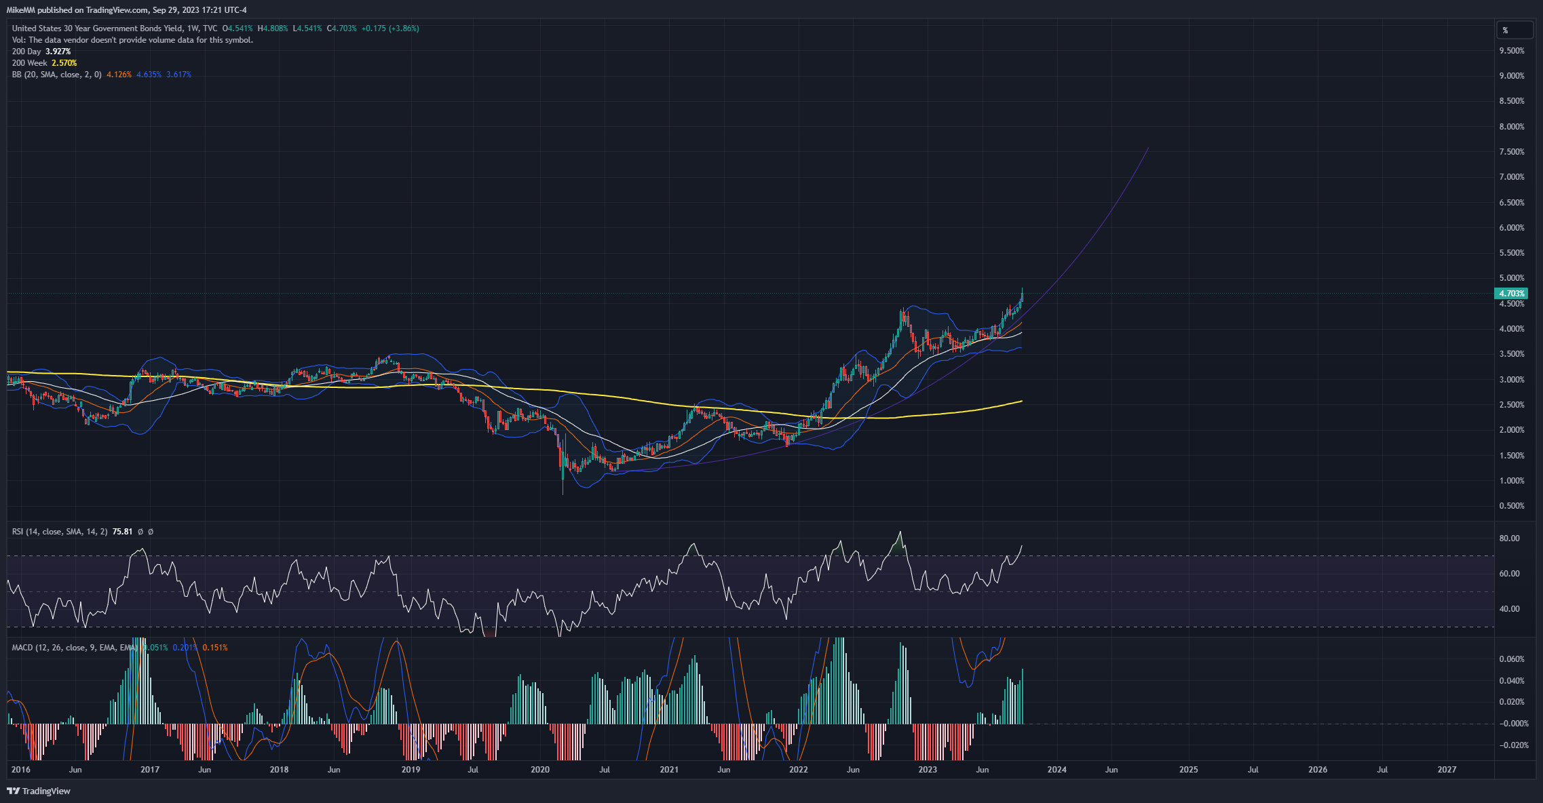
Task: Click the RSI (14, close, SMA, 14, 2) legend
Action: point(60,532)
